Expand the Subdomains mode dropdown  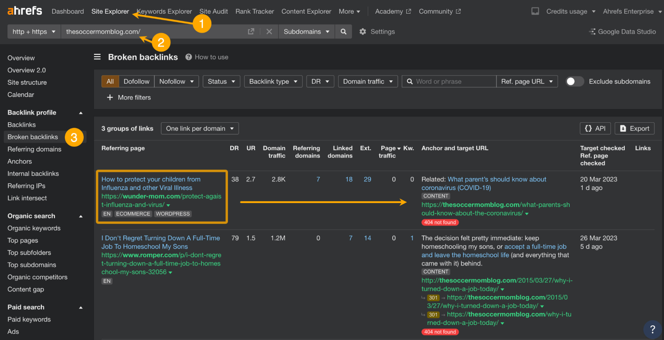click(x=306, y=32)
